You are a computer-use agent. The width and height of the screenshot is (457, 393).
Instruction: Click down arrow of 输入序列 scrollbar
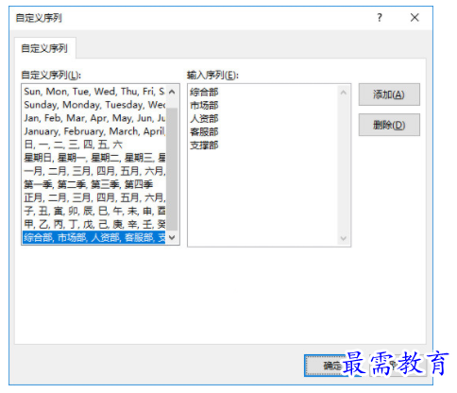coord(344,238)
